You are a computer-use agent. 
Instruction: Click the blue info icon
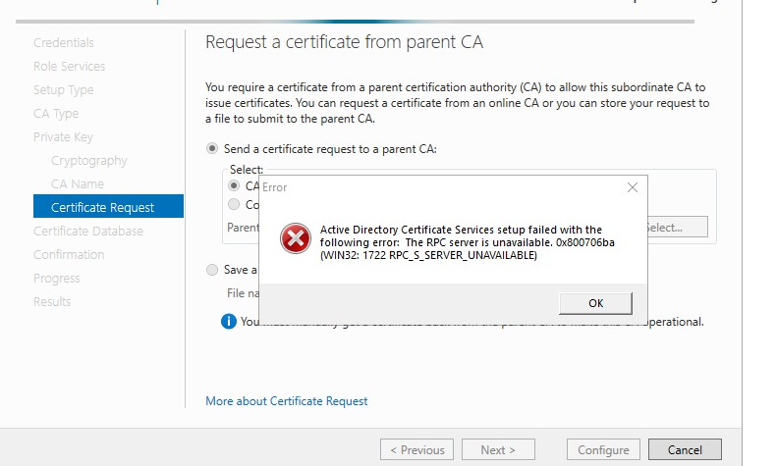coord(229,321)
